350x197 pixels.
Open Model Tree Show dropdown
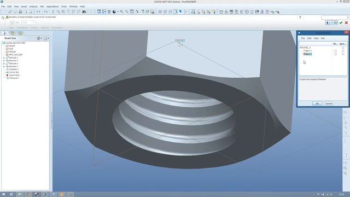tap(46, 38)
